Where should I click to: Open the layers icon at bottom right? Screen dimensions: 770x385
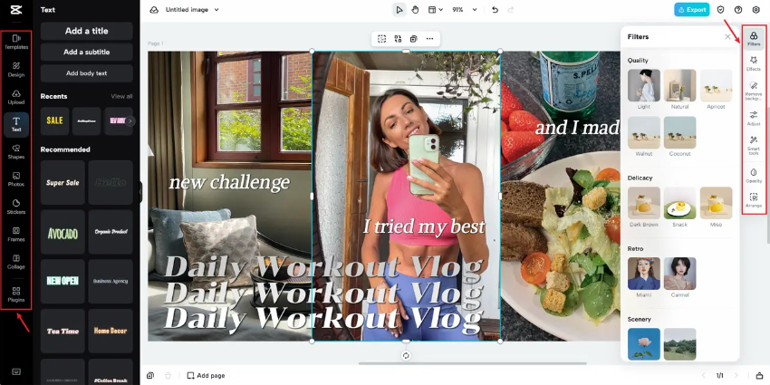(759, 376)
